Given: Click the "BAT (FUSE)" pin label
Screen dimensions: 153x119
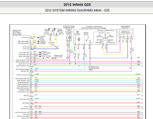Looking at the screenshot, I should 25,103.
